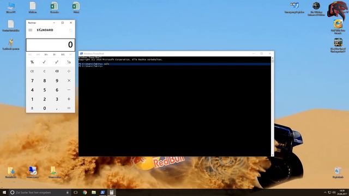Viewport: 349px width, 196px height.
Task: Select the folder icon with blue arrow
Action: pyautogui.click(x=11, y=172)
